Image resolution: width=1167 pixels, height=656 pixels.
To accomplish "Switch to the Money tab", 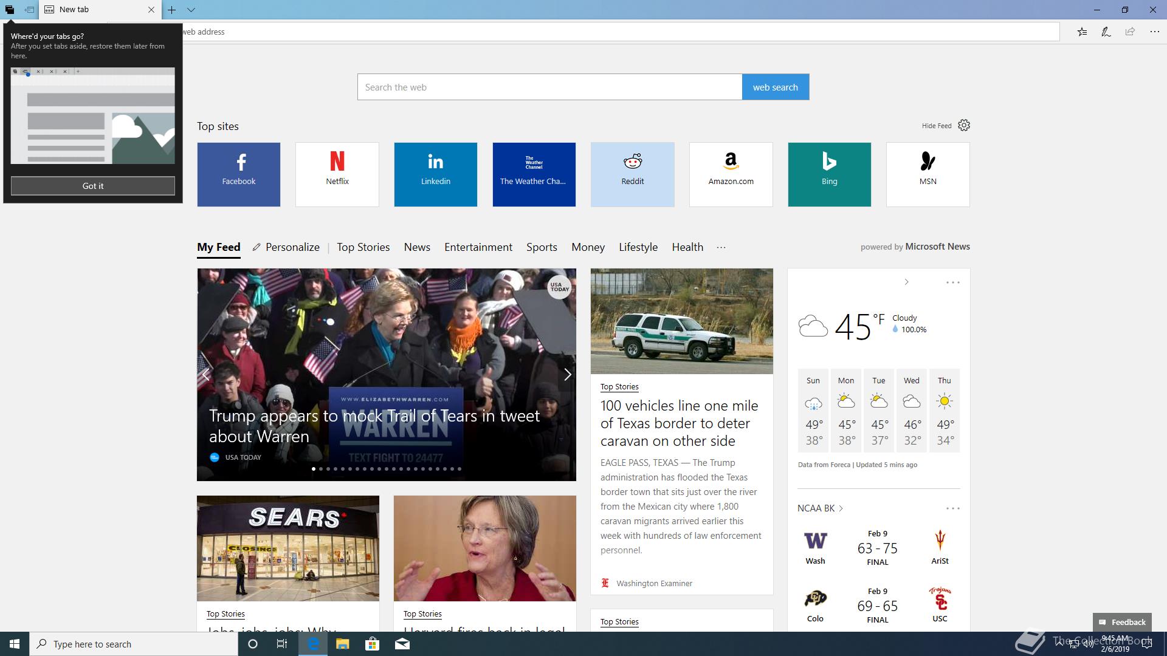I will 588,247.
